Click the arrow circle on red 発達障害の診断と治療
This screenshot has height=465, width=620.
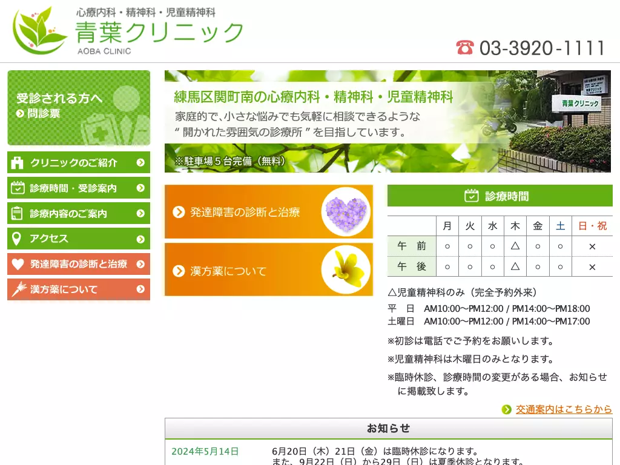coord(140,264)
